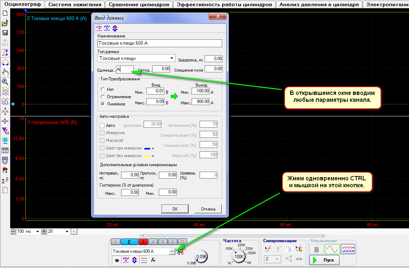Open 'Анализ давления в цилиндре' tab
This screenshot has width=409, height=268.
click(319, 4)
